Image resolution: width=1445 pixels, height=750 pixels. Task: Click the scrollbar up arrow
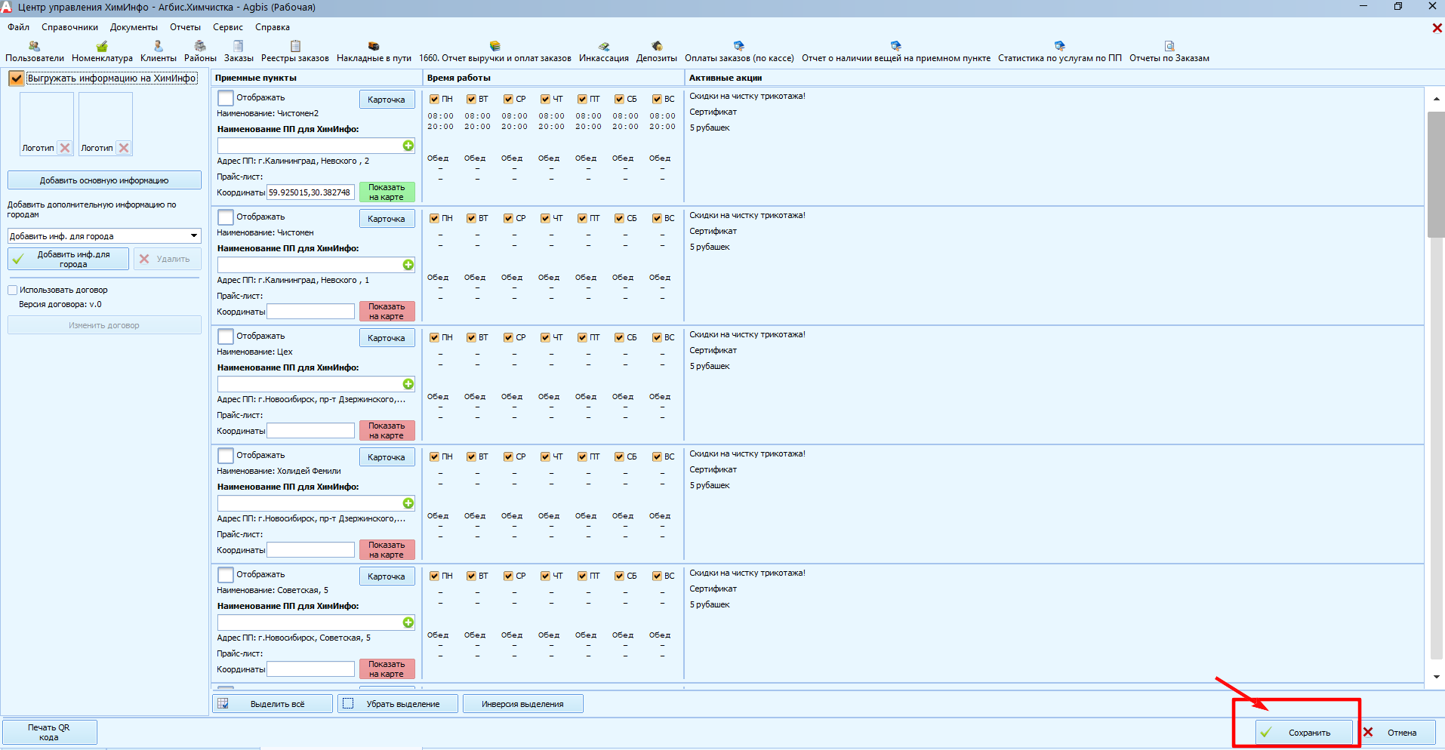click(x=1436, y=99)
